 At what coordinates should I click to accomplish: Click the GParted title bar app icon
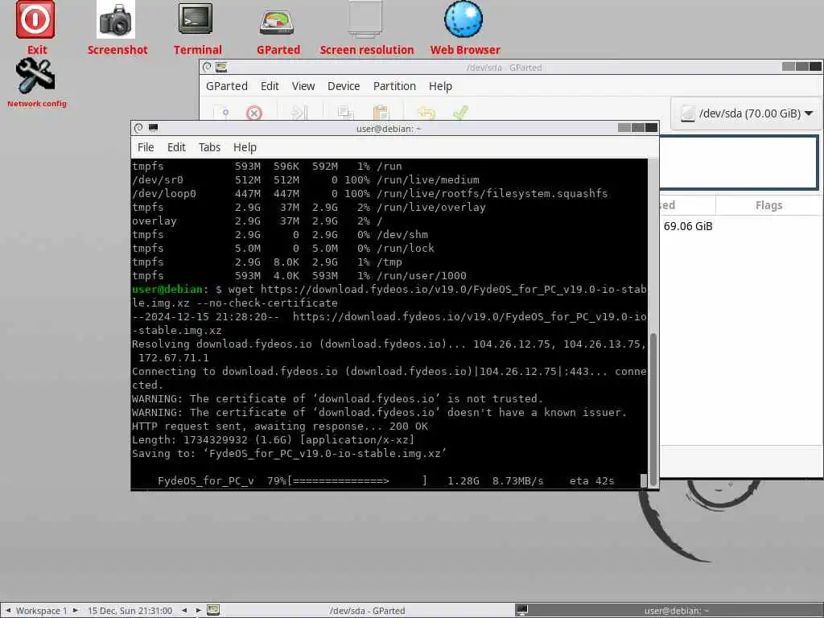[221, 67]
